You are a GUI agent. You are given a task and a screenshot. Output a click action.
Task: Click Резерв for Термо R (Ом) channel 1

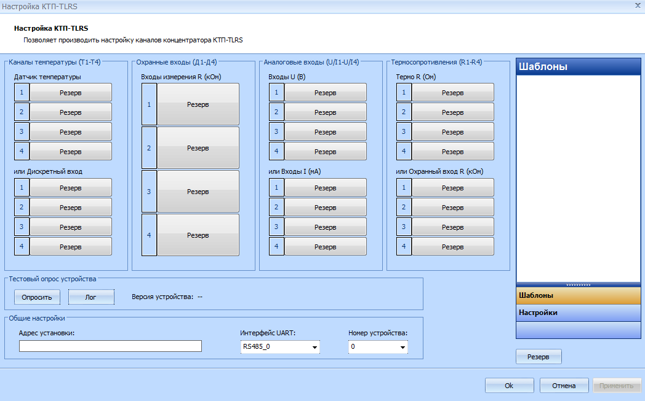[x=453, y=92]
